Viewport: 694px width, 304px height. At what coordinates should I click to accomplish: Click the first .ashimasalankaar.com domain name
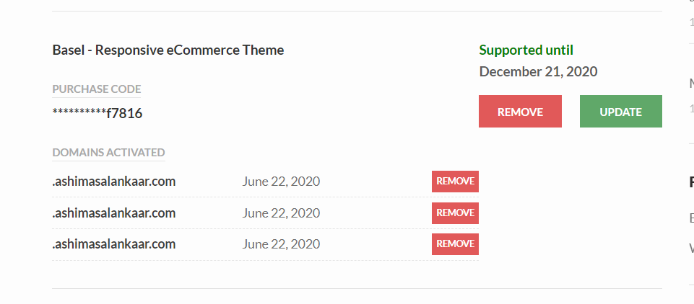coord(114,182)
